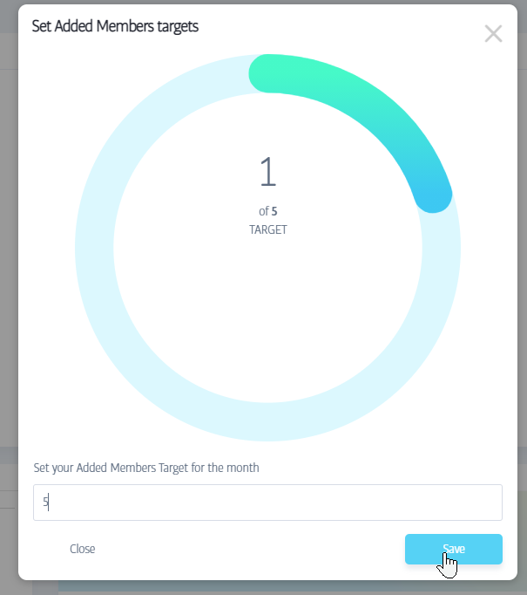Click the Close link at bottom left
Screen dimensions: 527x595
[x=83, y=549]
